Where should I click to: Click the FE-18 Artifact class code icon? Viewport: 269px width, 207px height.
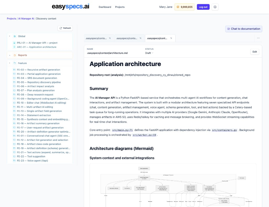[14, 144]
